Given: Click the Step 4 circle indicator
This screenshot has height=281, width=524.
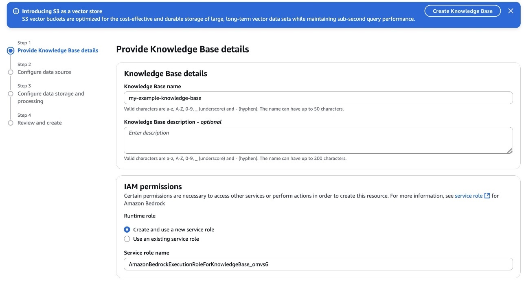Looking at the screenshot, I should pos(11,123).
